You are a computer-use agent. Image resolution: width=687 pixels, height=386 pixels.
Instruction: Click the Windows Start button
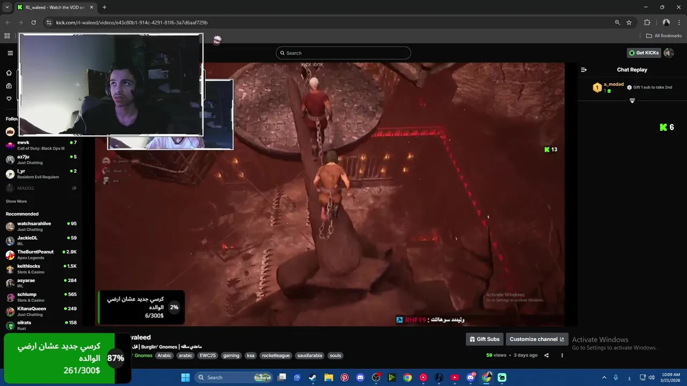(185, 377)
